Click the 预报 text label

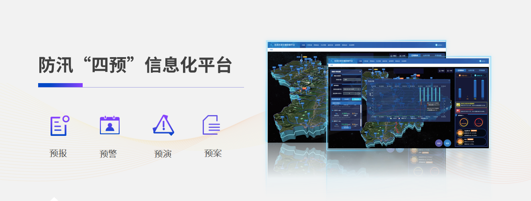coord(59,153)
